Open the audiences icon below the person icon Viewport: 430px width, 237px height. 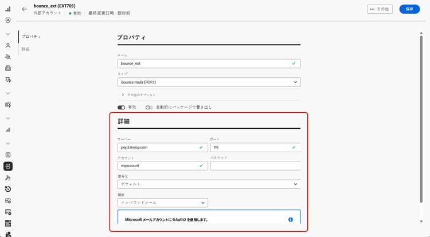8,57
